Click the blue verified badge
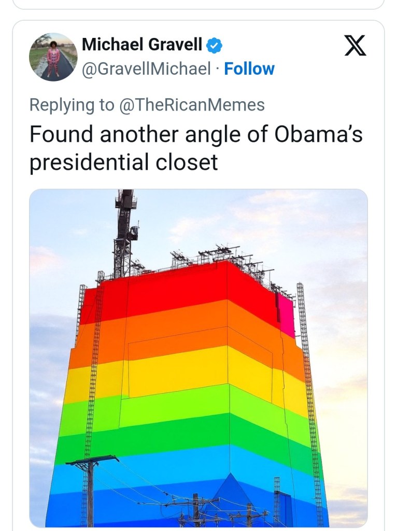The image size is (397, 531). 214,46
